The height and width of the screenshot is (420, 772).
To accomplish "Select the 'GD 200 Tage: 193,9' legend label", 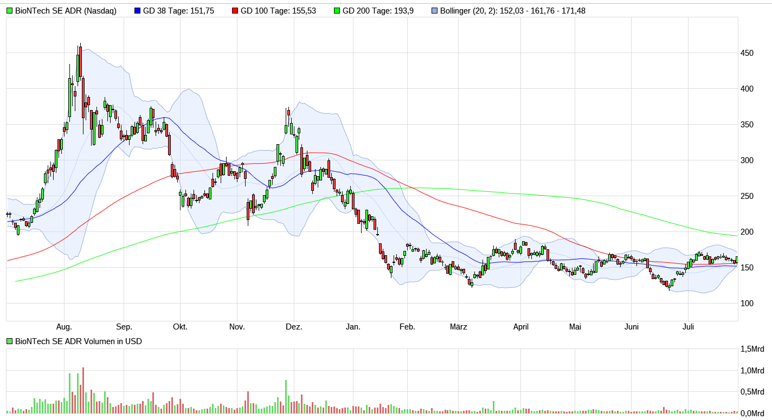I will point(378,11).
